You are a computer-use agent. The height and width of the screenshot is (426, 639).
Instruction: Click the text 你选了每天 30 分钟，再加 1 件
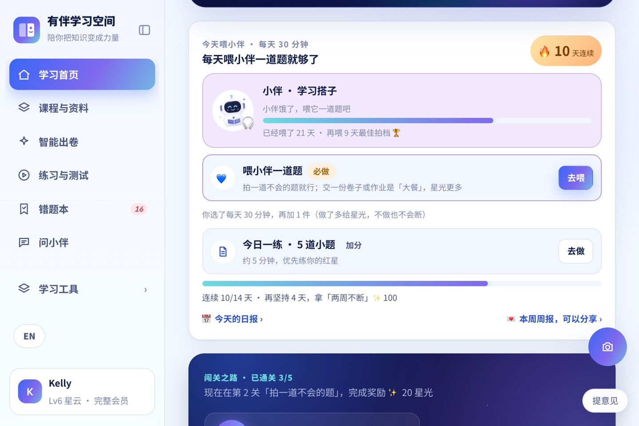tap(256, 215)
